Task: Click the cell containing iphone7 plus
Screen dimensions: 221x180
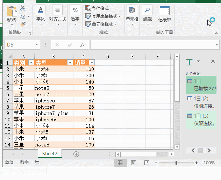Action: (x=54, y=113)
